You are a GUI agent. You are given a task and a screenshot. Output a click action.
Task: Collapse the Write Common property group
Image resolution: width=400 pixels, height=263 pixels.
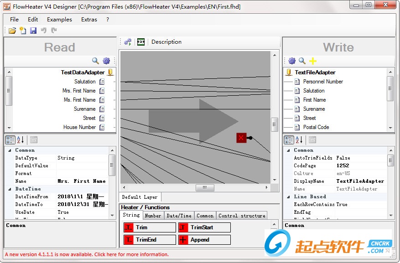(x=288, y=150)
